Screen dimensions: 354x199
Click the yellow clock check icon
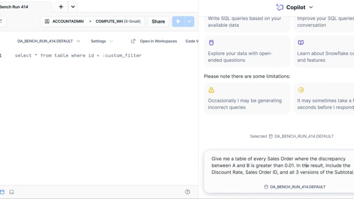coord(301,90)
